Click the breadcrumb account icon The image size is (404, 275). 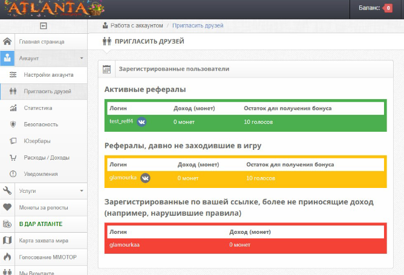[x=105, y=25]
